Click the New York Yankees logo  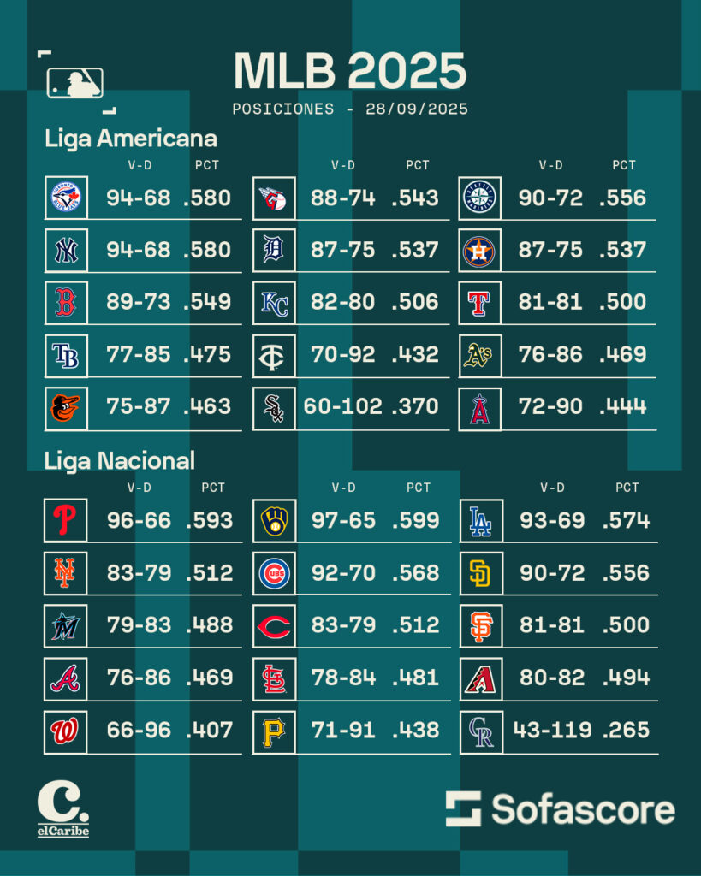(66, 250)
